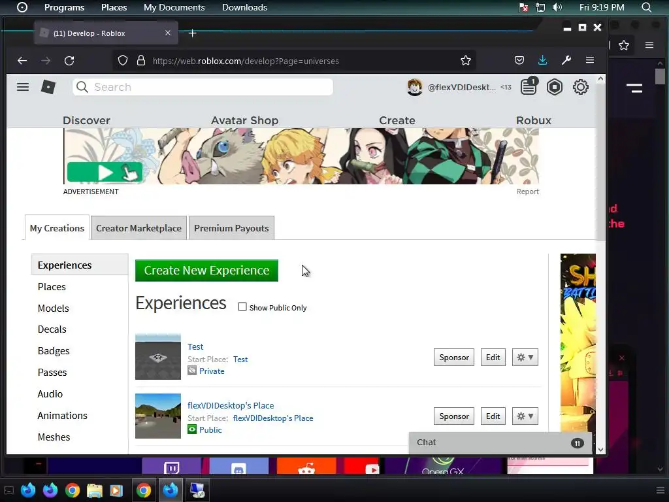
Task: Go to the Discover page
Action: point(87,120)
